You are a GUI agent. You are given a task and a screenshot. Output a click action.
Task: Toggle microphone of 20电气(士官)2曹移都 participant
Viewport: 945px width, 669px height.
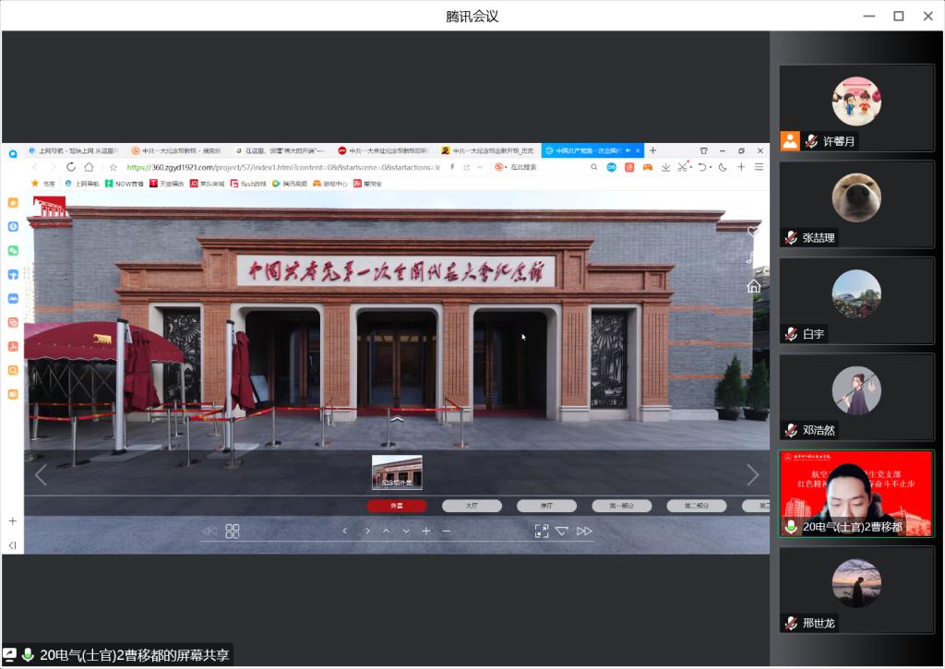pos(791,527)
